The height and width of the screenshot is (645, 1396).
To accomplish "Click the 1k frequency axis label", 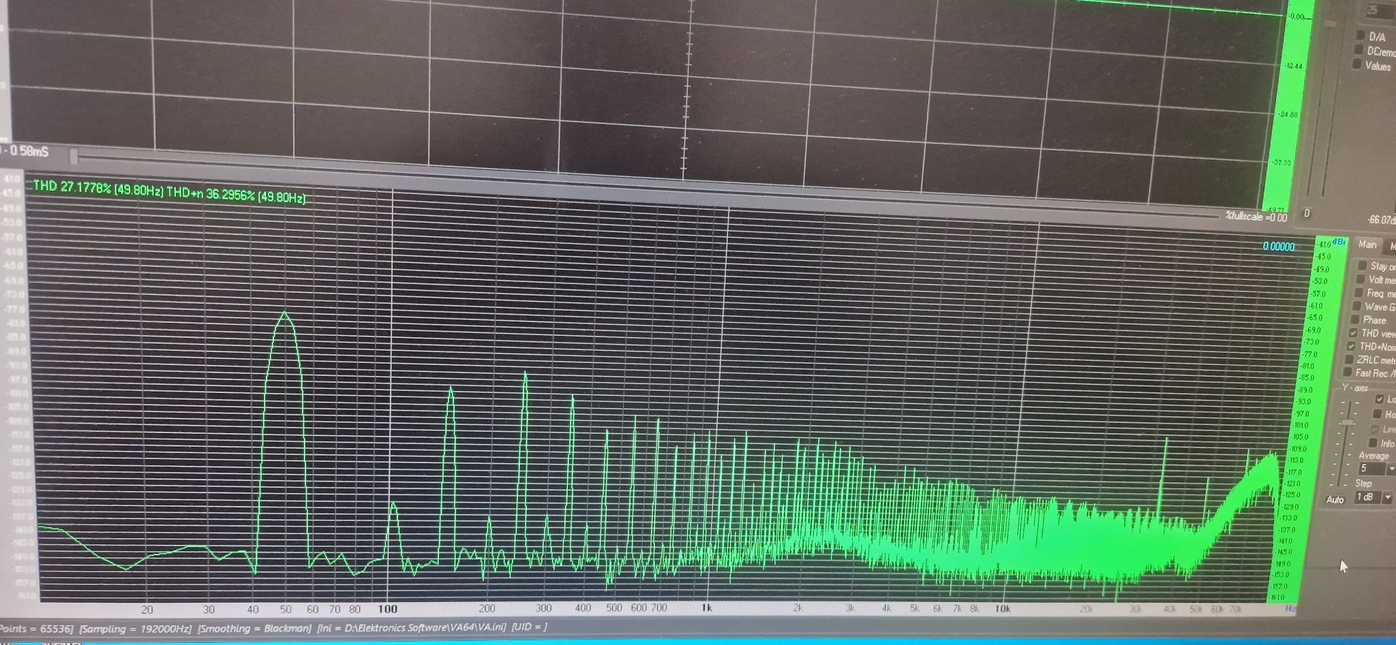I will click(706, 608).
